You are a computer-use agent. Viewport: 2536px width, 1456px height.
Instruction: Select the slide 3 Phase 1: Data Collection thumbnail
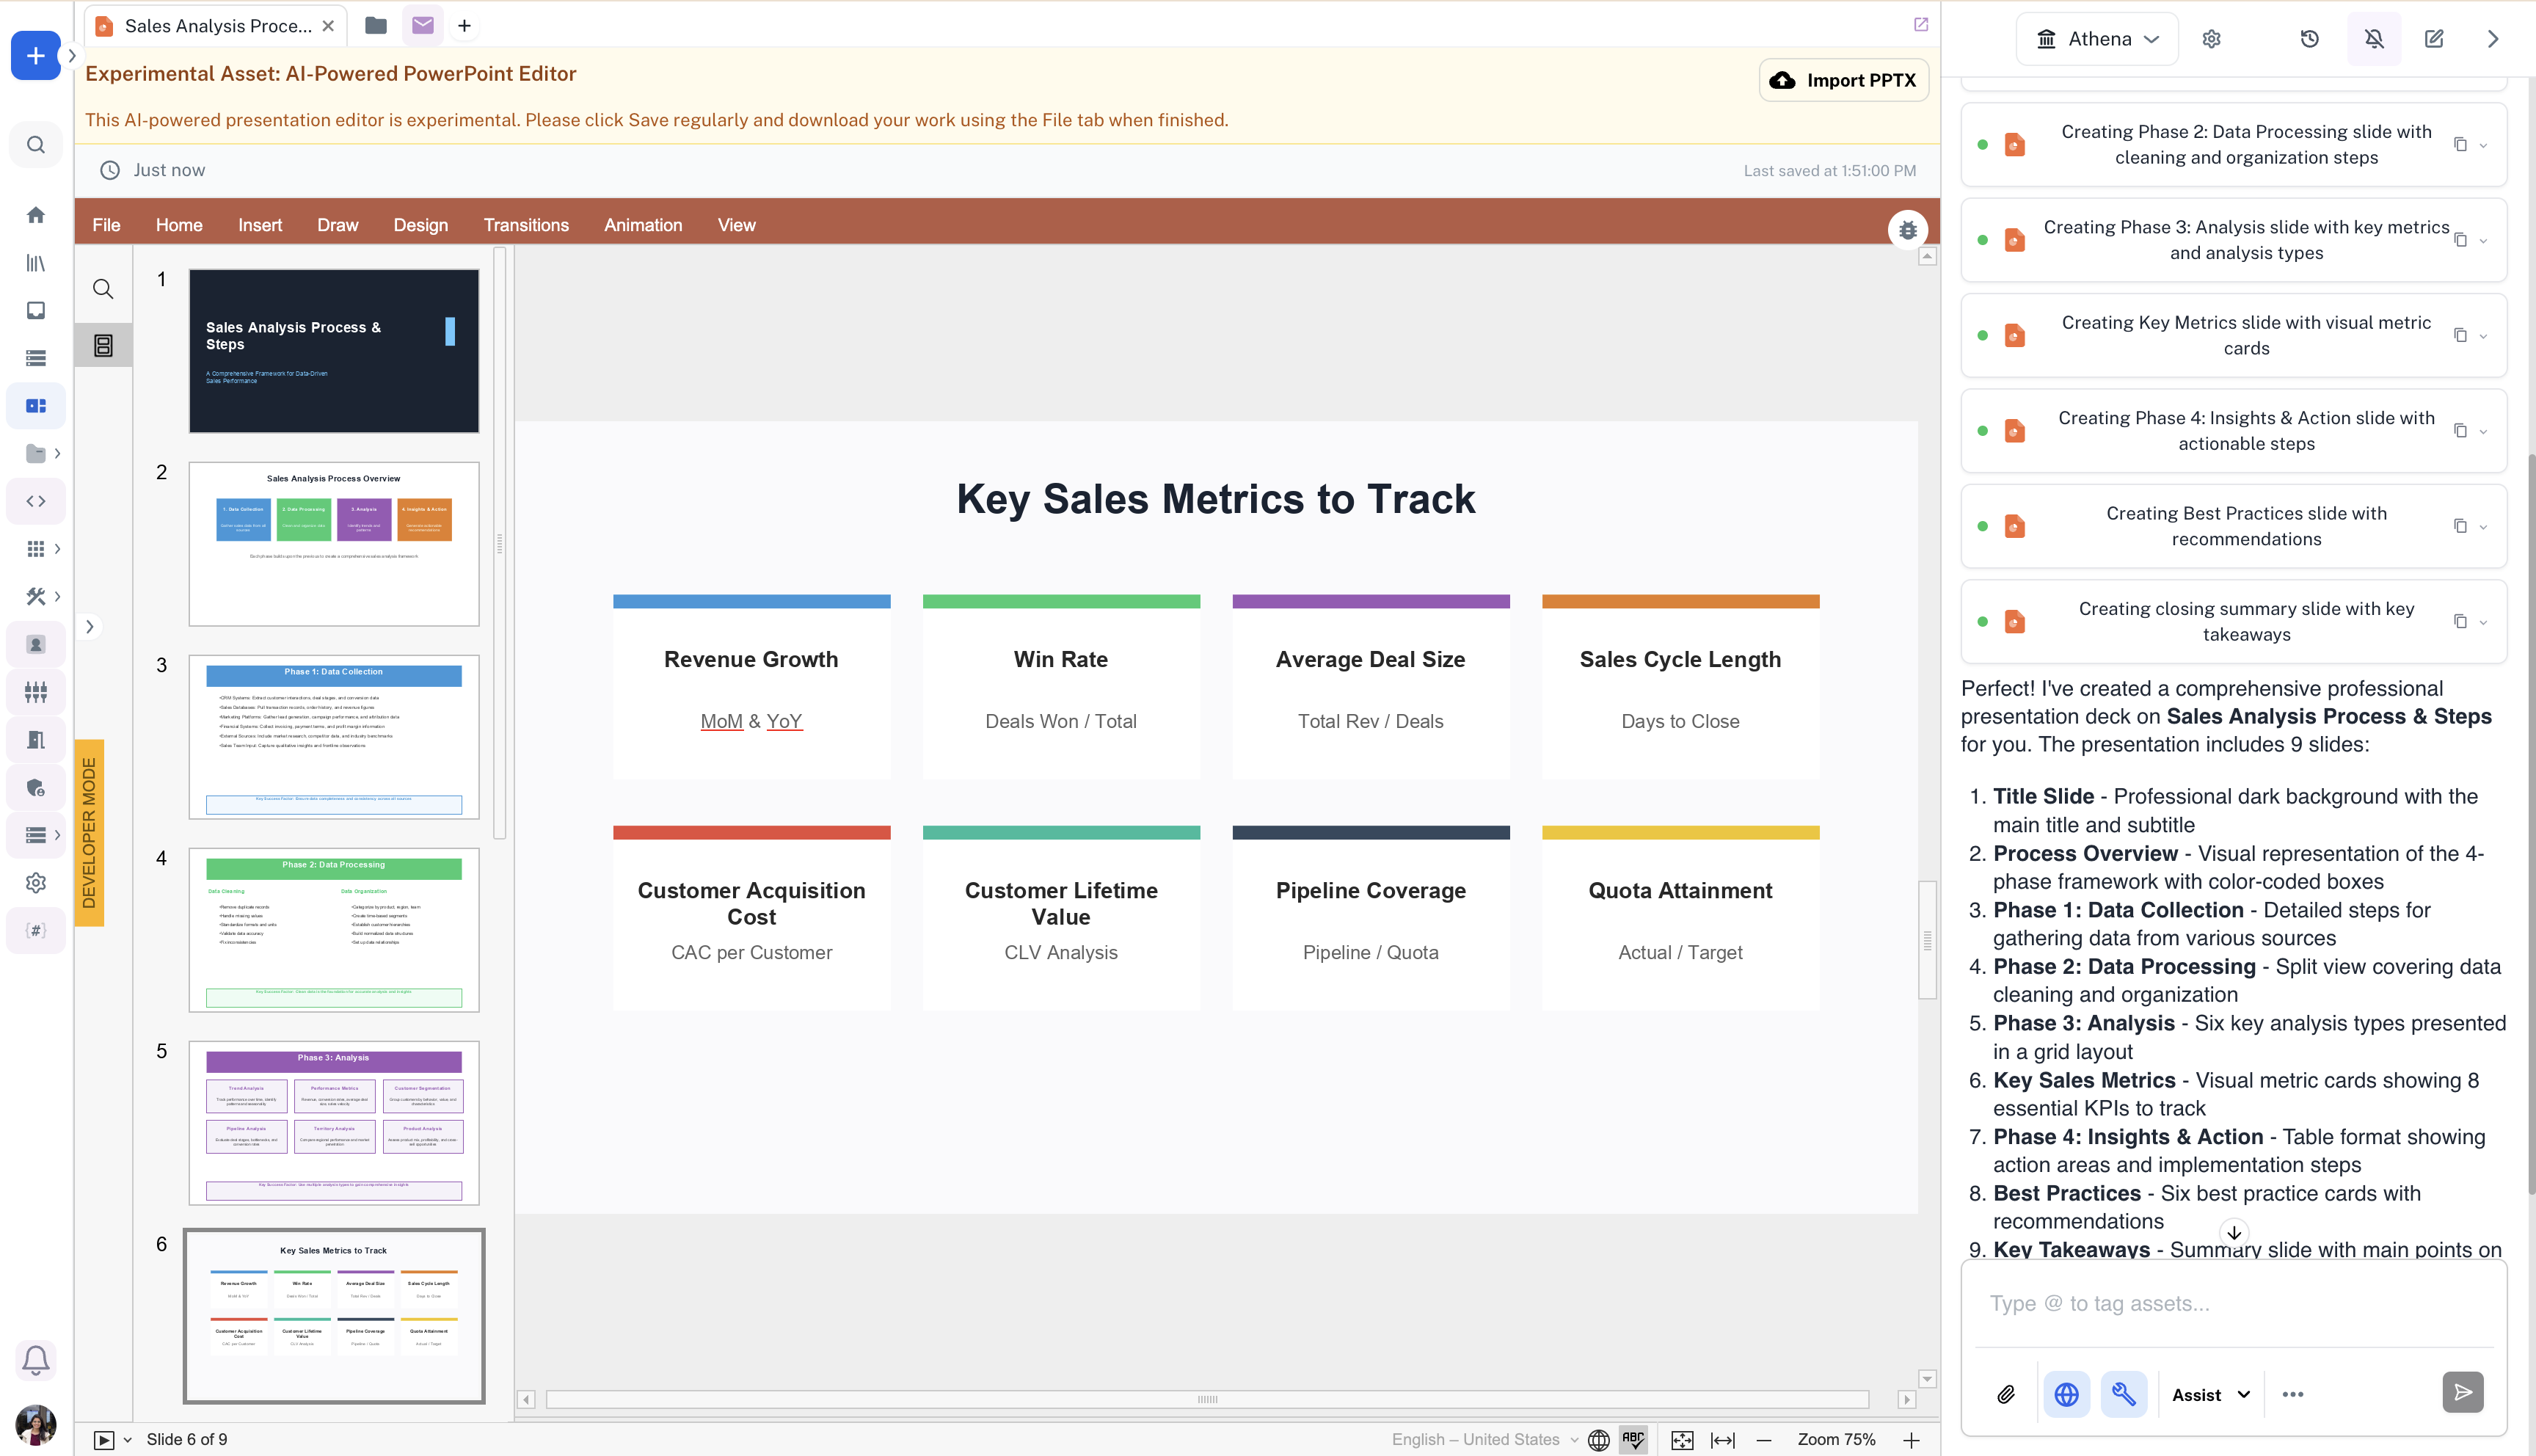(x=334, y=737)
